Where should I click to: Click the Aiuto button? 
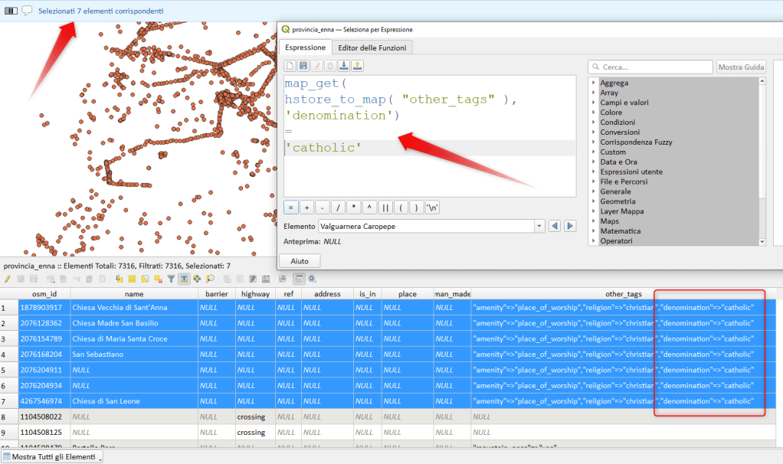click(300, 261)
